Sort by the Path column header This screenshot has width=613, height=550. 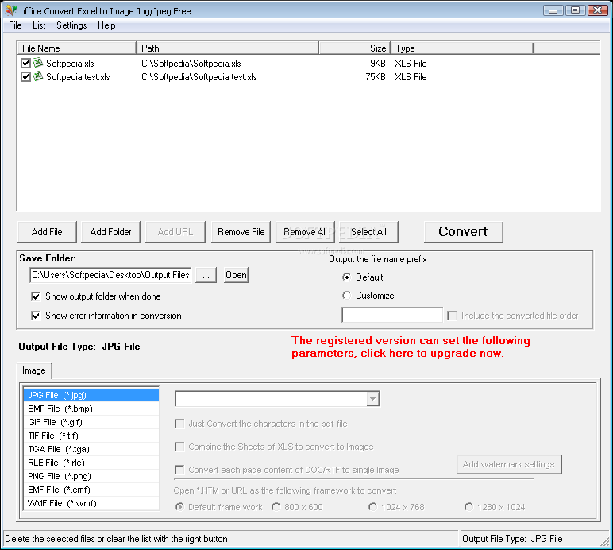point(228,48)
